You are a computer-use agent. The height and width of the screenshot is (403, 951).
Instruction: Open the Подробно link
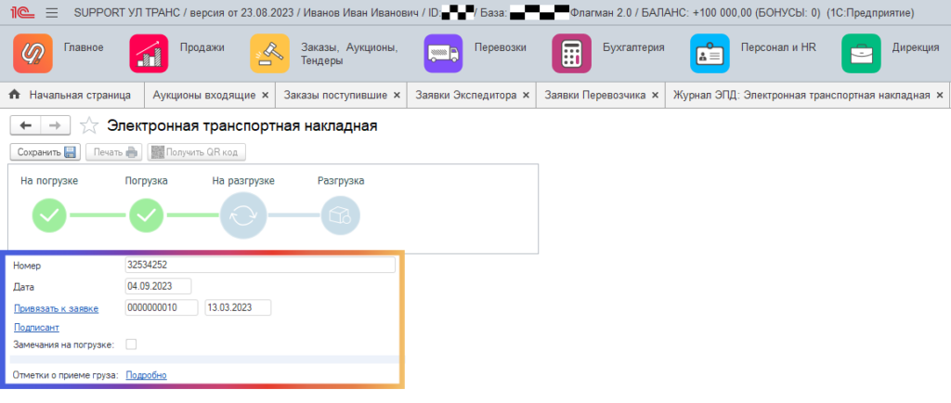146,375
